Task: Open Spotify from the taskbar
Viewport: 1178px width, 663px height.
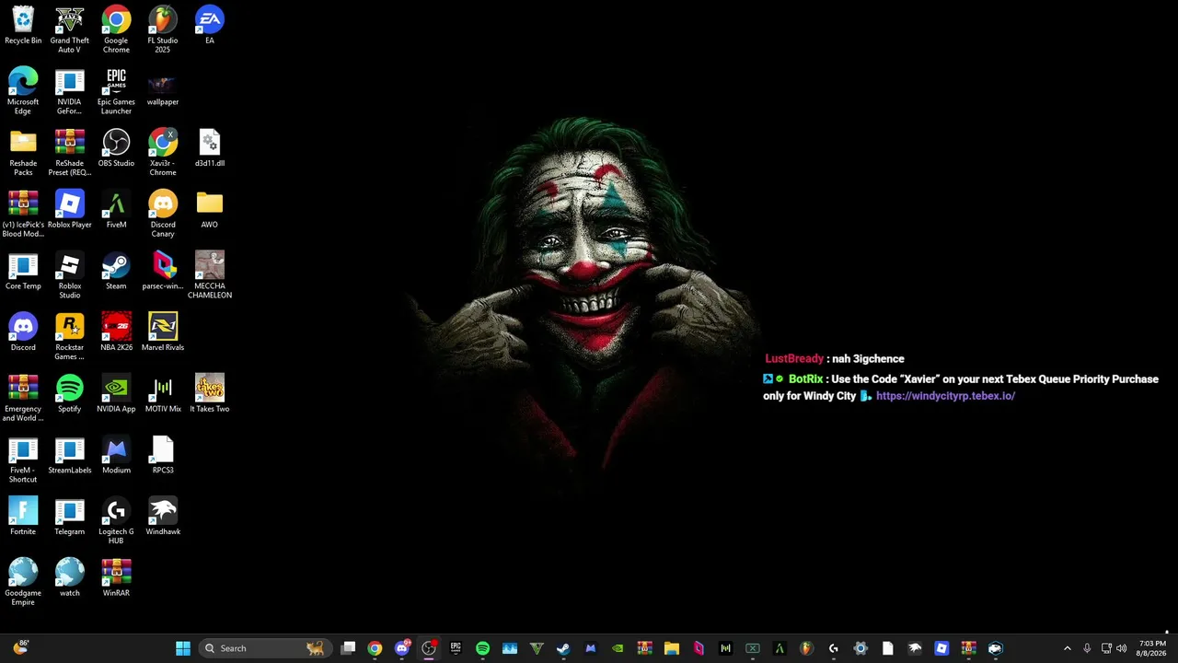Action: coord(482,648)
